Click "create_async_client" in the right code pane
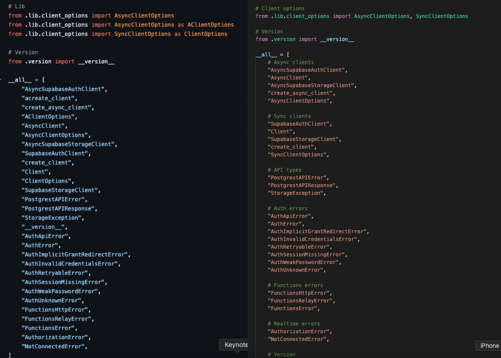Viewport: 501px width, 358px height. (301, 93)
